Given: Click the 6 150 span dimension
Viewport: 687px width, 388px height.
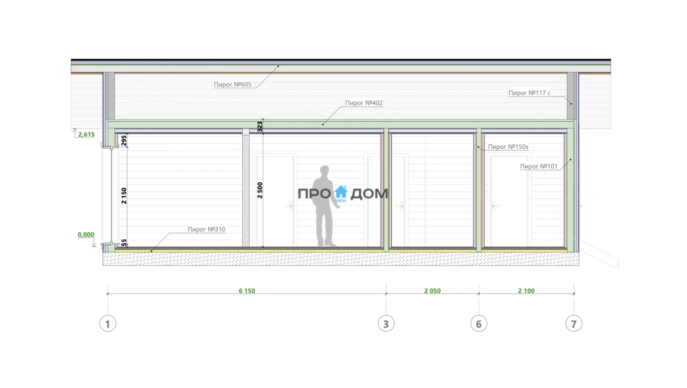Looking at the screenshot, I should click(x=247, y=291).
